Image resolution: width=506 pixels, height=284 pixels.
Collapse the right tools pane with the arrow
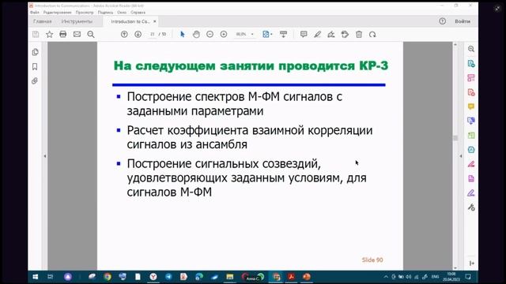click(461, 156)
